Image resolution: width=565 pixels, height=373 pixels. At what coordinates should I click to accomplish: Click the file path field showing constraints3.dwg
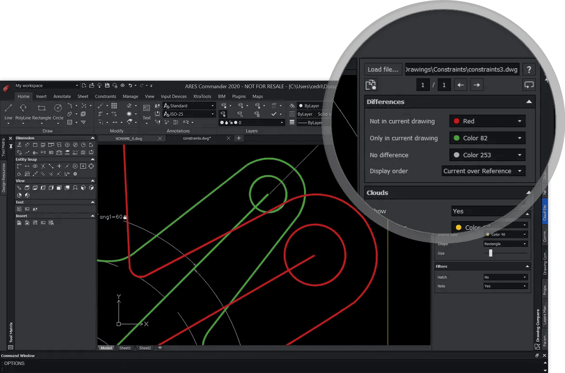[x=463, y=69]
